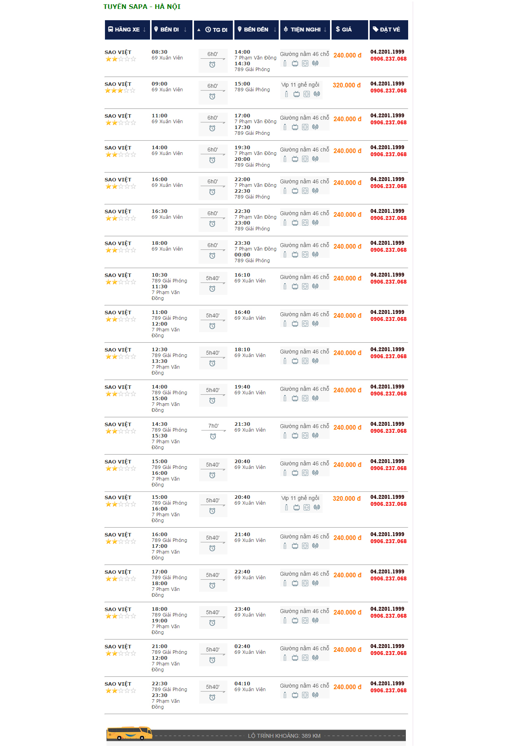Click the alarm clock icon in the 08:30 row
The width and height of the screenshot is (517, 749).
click(212, 64)
